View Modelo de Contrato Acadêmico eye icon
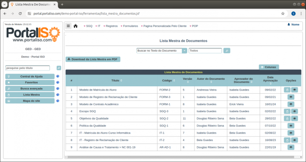This screenshot has width=306, height=162. [291, 104]
